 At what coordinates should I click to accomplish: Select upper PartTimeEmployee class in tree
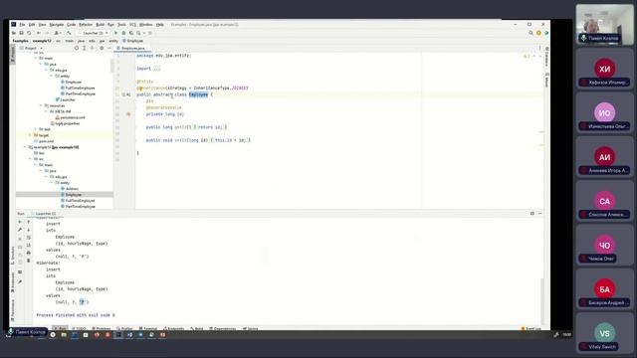click(78, 93)
